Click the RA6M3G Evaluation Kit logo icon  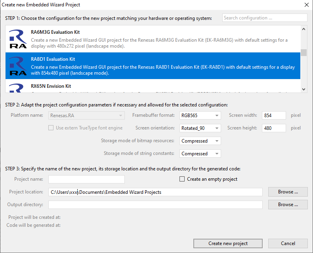pos(18,39)
